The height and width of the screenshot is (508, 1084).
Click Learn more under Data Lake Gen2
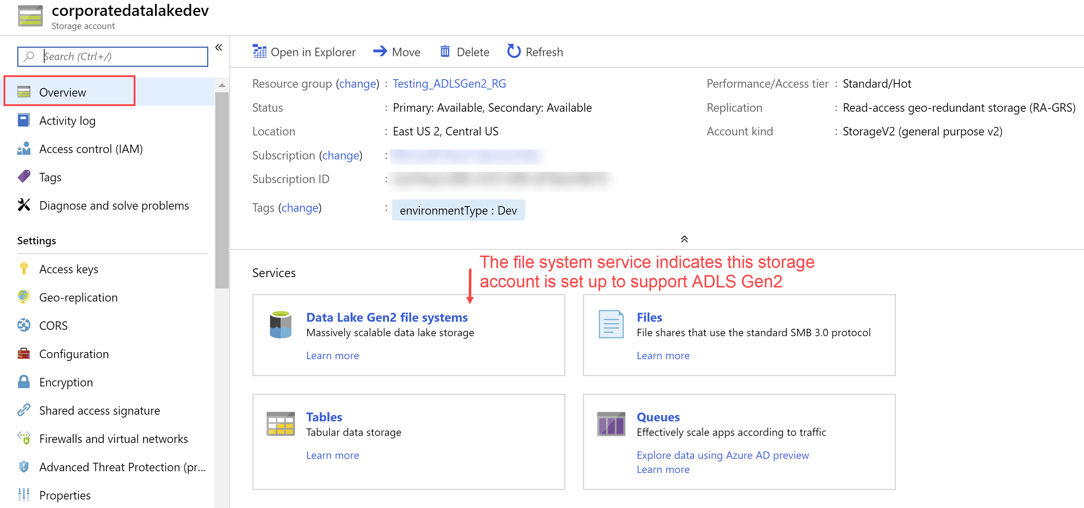tap(332, 355)
